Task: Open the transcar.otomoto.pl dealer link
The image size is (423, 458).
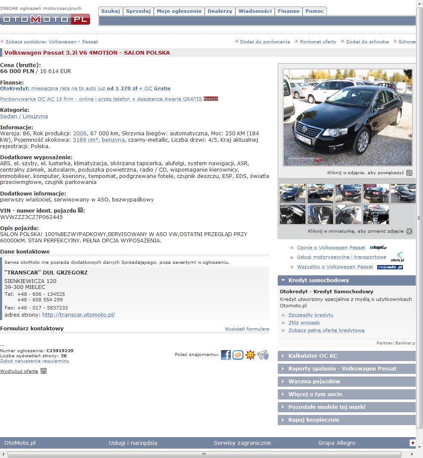Action: click(78, 315)
